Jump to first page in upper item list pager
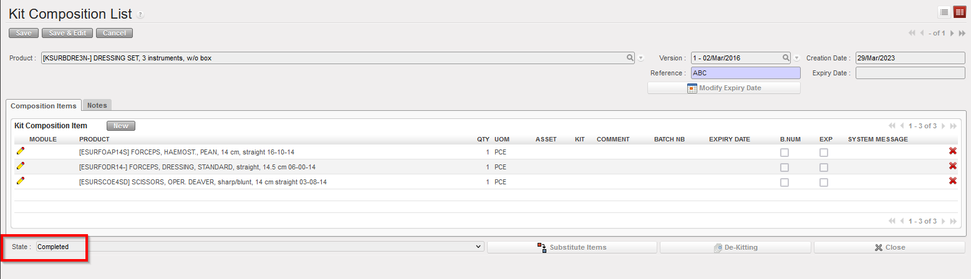This screenshot has width=971, height=279. [892, 126]
